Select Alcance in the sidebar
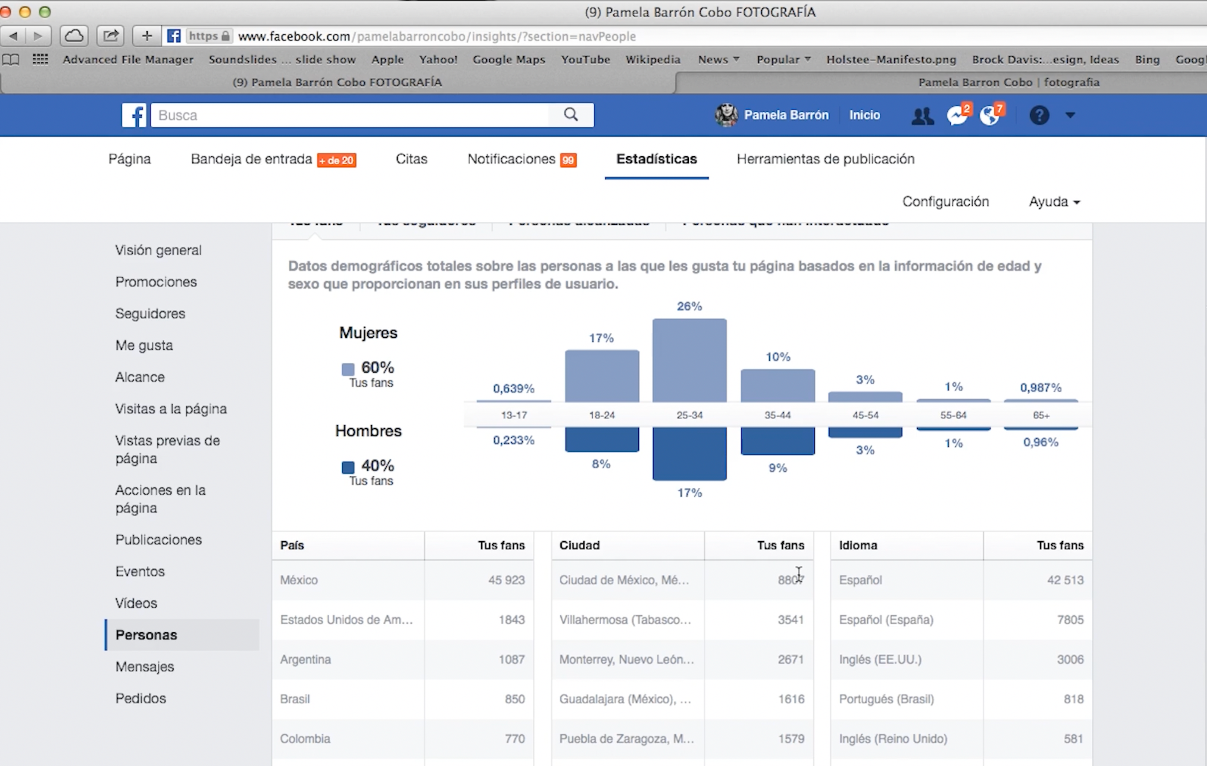This screenshot has height=766, width=1207. point(140,377)
